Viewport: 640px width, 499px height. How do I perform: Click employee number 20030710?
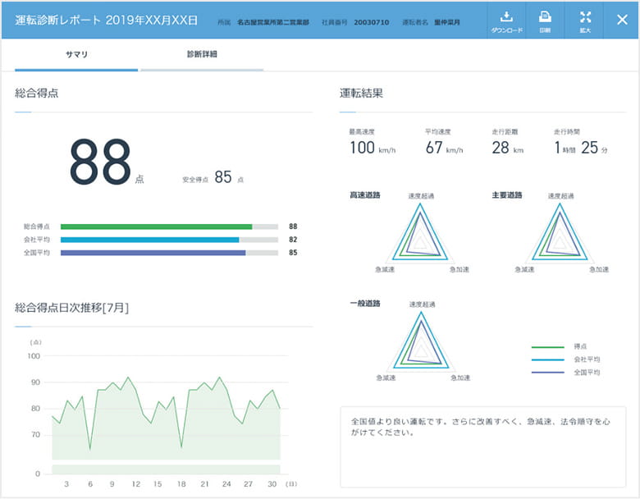(372, 22)
